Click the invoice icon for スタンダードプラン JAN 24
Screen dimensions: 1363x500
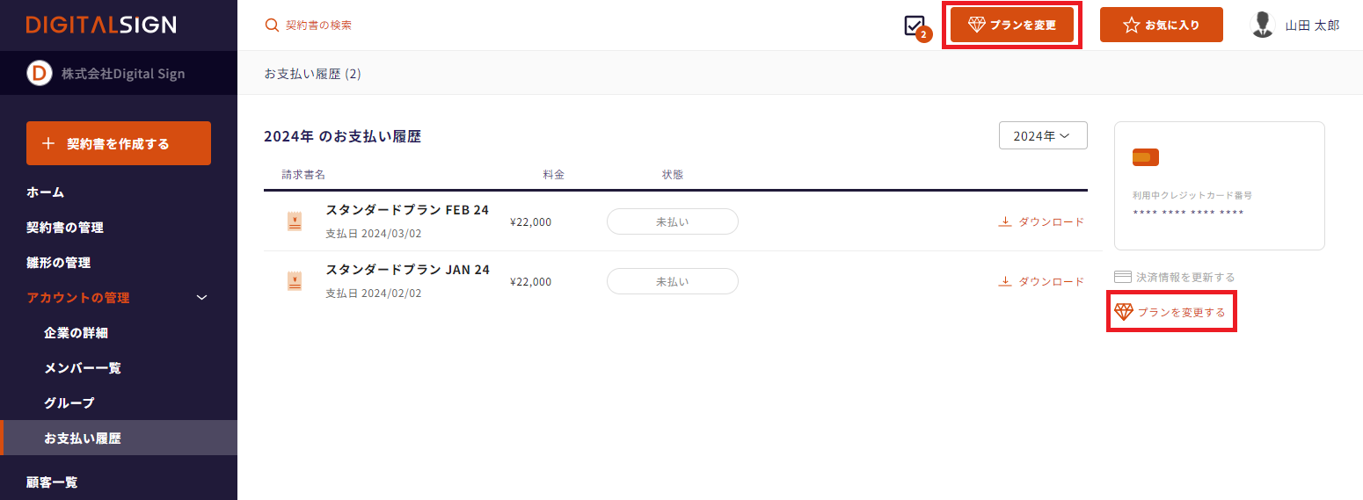point(295,281)
